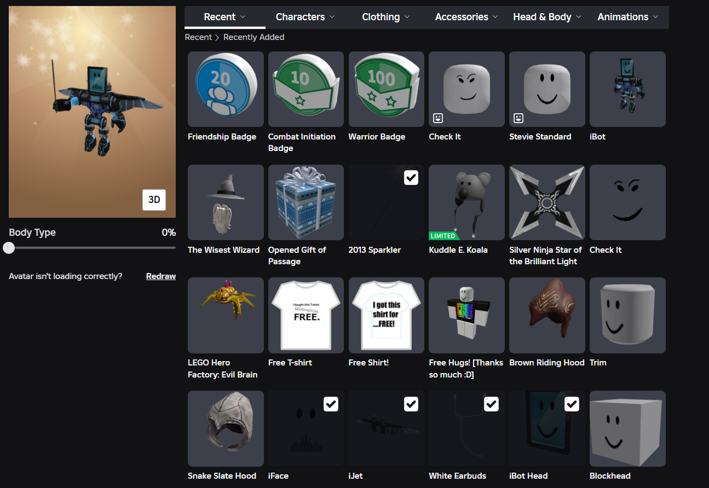Equip LEGO Hero Factory: Evil Brain
Viewport: 709px width, 488px height.
(x=226, y=315)
